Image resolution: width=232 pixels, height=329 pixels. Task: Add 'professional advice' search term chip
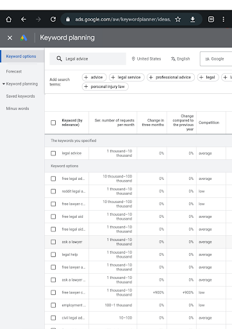(170, 77)
